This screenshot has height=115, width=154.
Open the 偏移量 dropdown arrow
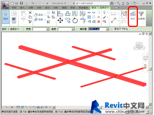point(108,29)
